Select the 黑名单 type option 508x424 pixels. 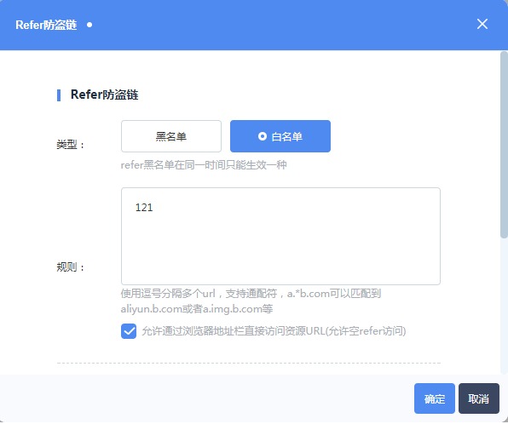click(x=171, y=136)
